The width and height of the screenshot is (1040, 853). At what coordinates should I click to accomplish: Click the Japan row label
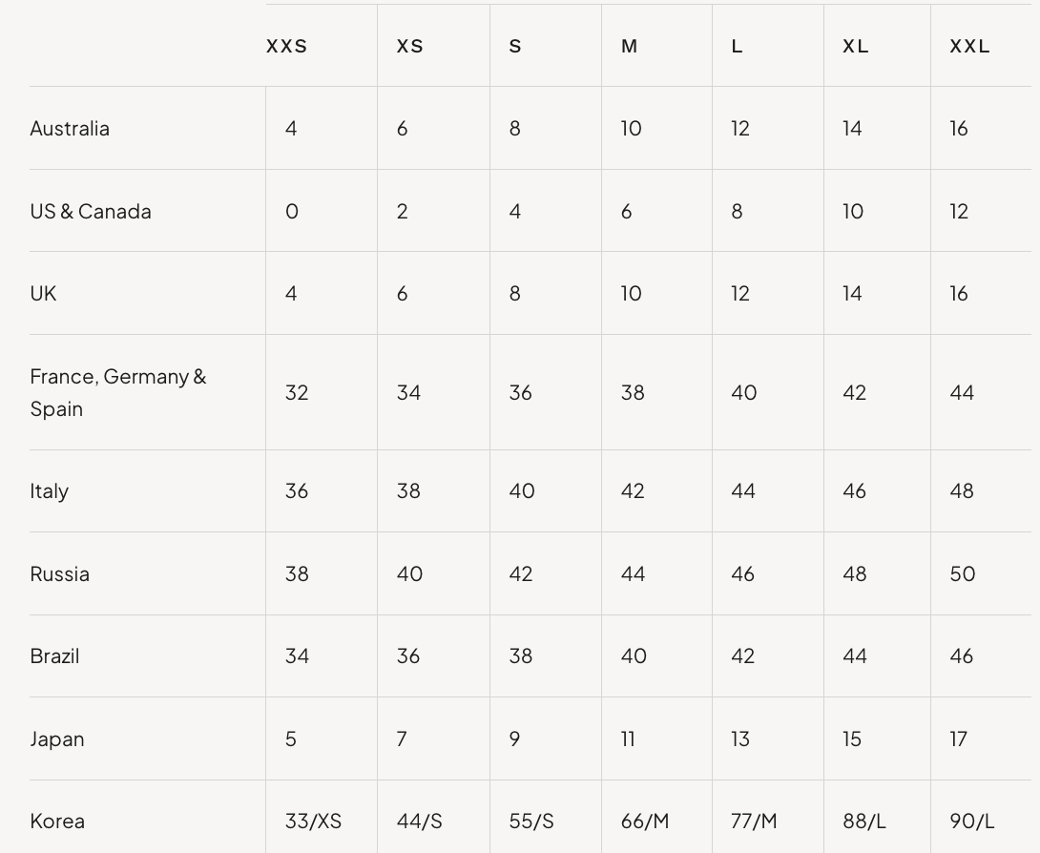[x=57, y=739]
